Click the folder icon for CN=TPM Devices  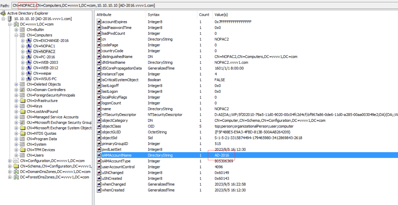[x=23, y=150]
